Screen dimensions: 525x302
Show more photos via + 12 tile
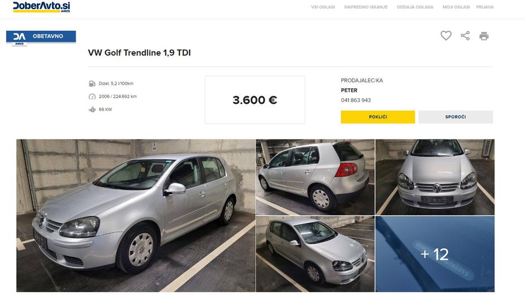click(x=435, y=254)
